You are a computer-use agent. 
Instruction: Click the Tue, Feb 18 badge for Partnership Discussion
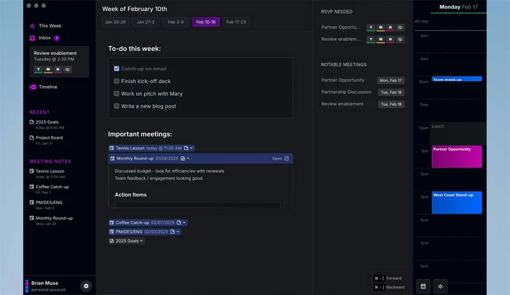(x=391, y=92)
